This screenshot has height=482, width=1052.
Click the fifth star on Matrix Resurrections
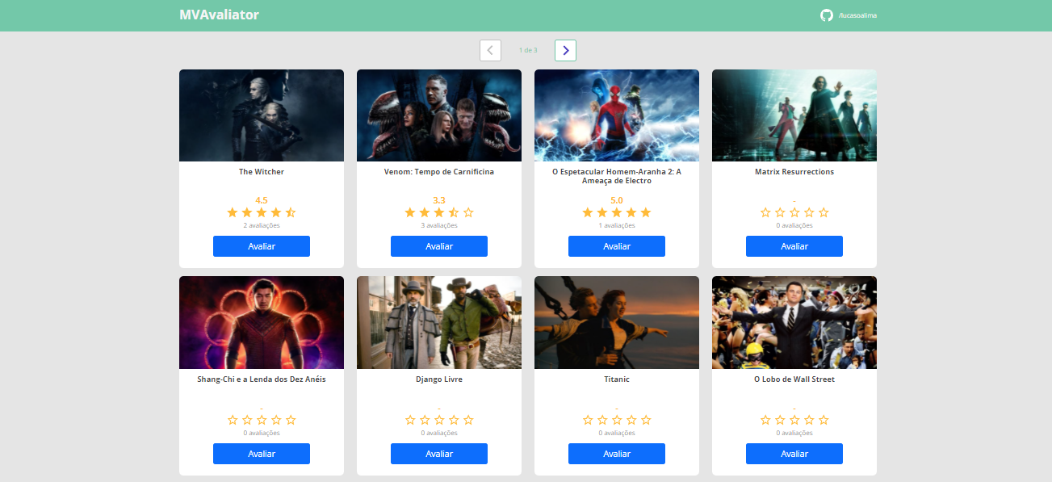(824, 212)
